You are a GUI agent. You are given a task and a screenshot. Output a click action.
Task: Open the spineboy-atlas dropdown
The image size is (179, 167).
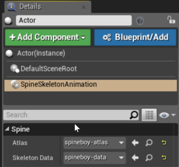(94, 143)
